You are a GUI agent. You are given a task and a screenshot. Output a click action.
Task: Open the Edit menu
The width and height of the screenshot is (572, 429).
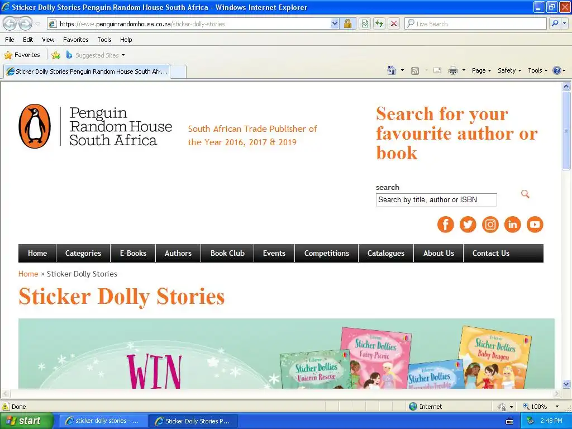[x=28, y=40]
